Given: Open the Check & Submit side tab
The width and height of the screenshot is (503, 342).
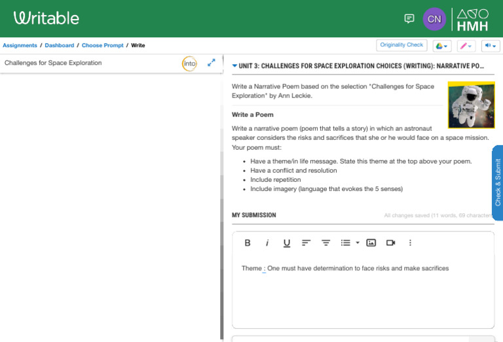Looking at the screenshot, I should (x=497, y=182).
